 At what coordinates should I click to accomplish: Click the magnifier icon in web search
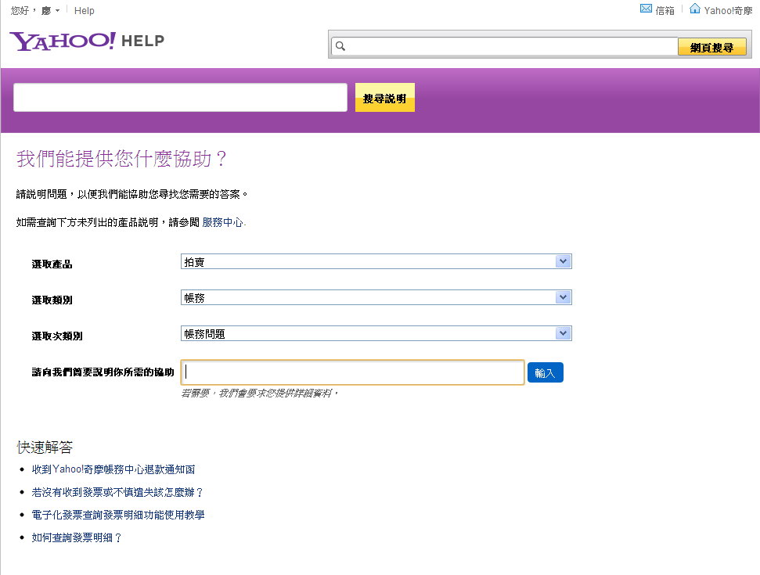(x=340, y=46)
